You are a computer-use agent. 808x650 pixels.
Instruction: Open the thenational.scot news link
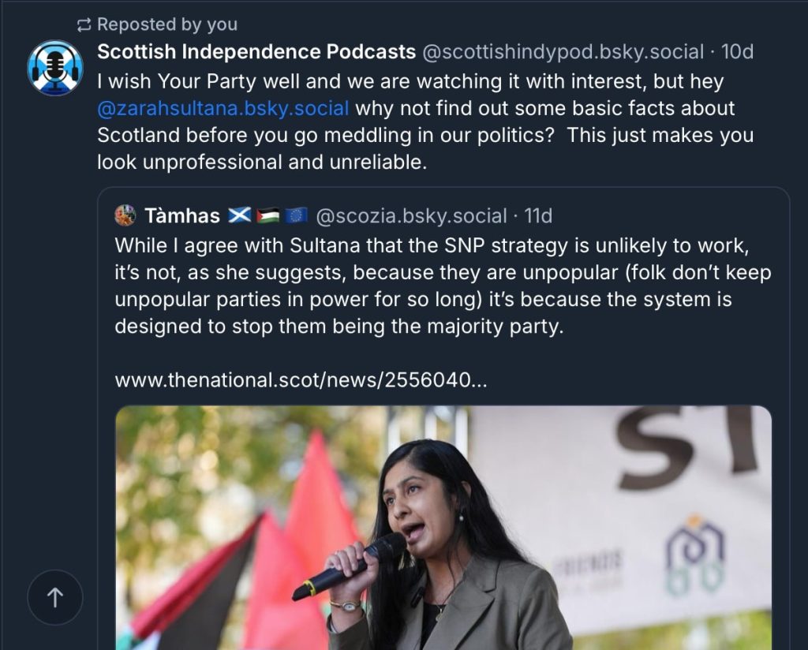[301, 380]
